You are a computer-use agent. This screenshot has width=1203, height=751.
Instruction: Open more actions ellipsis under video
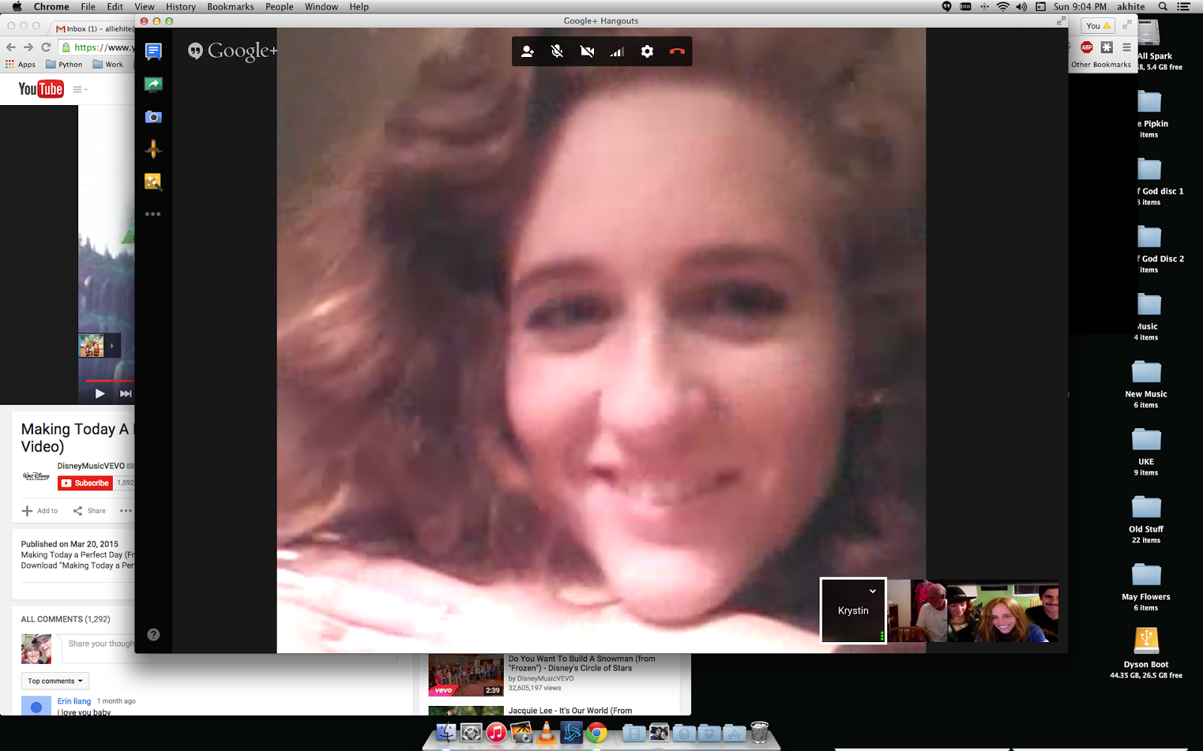pyautogui.click(x=126, y=511)
